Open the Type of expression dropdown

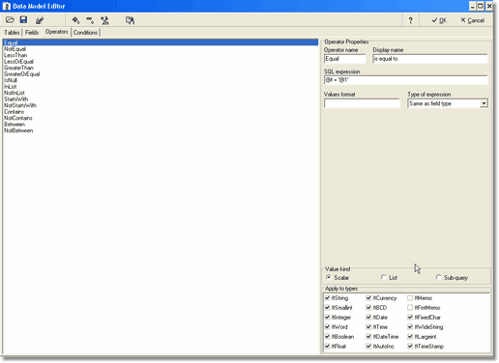[x=484, y=103]
